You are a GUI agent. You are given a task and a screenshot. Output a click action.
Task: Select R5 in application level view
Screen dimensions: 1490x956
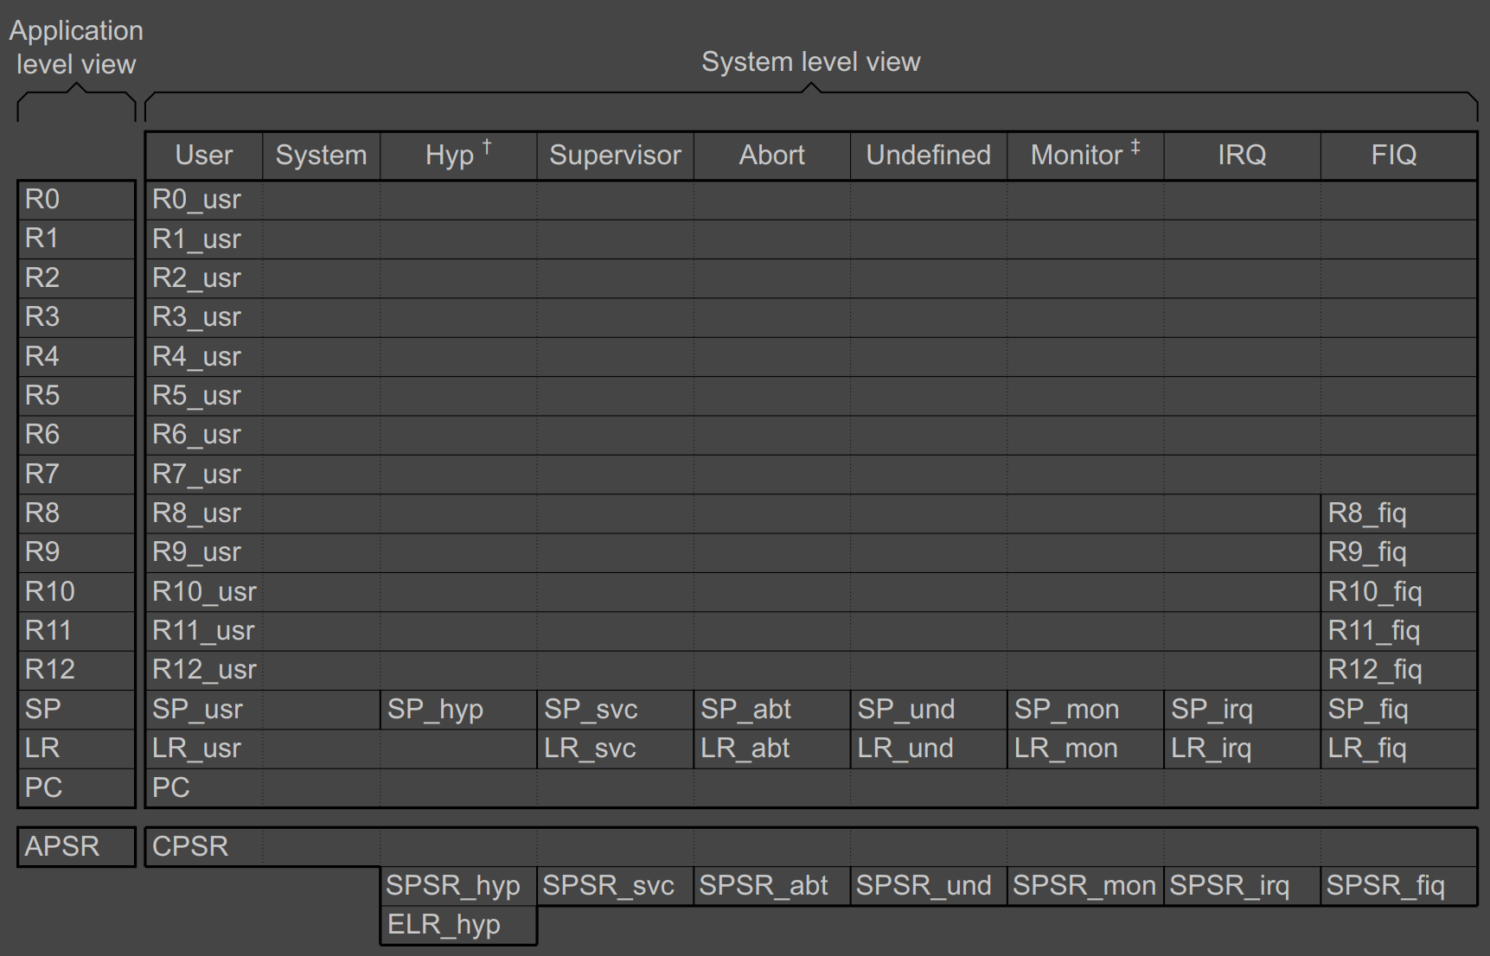77,396
